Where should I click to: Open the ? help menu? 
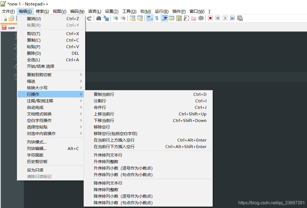[209, 11]
